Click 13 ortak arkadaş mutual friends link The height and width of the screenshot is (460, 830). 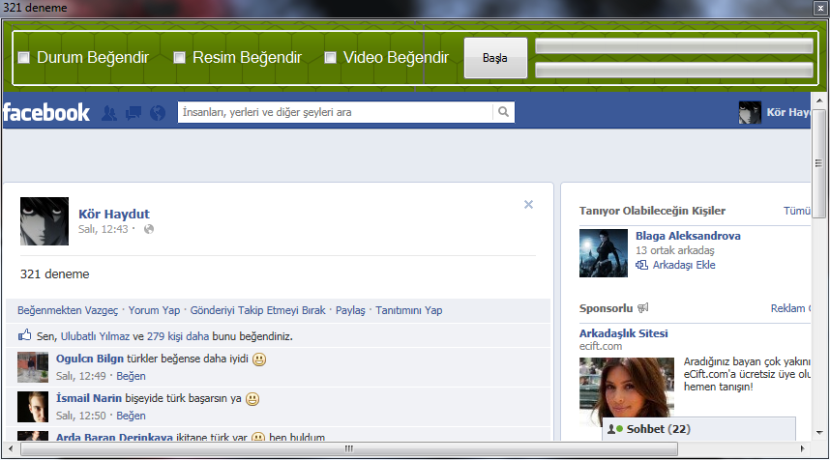[x=675, y=250]
